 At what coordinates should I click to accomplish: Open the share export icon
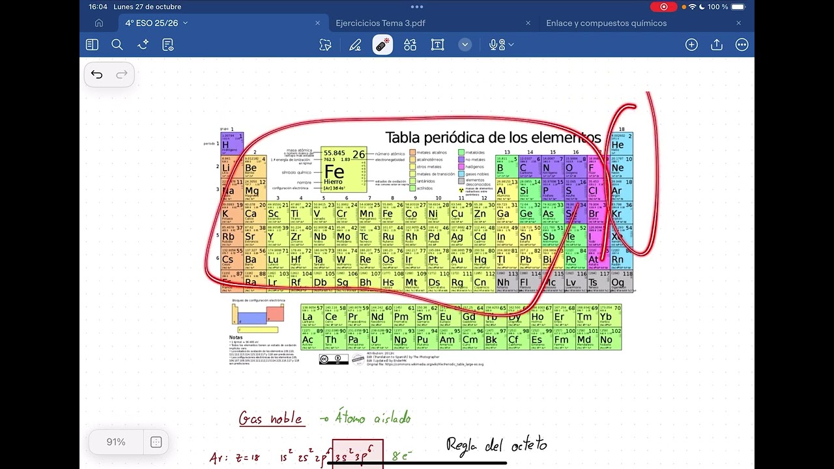click(717, 44)
